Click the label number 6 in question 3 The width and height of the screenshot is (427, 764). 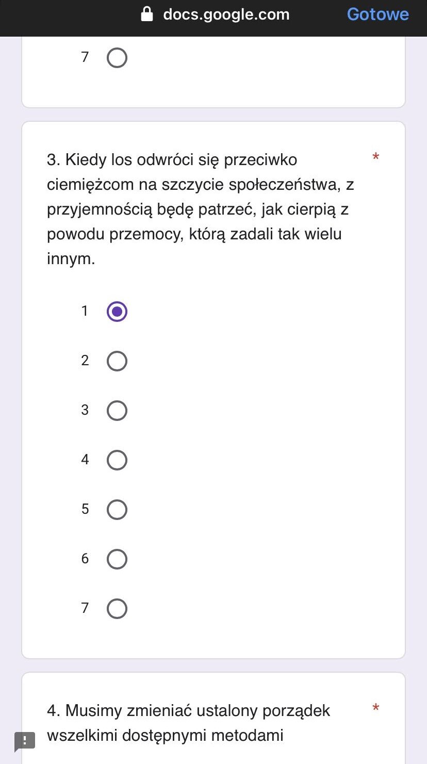coord(85,559)
